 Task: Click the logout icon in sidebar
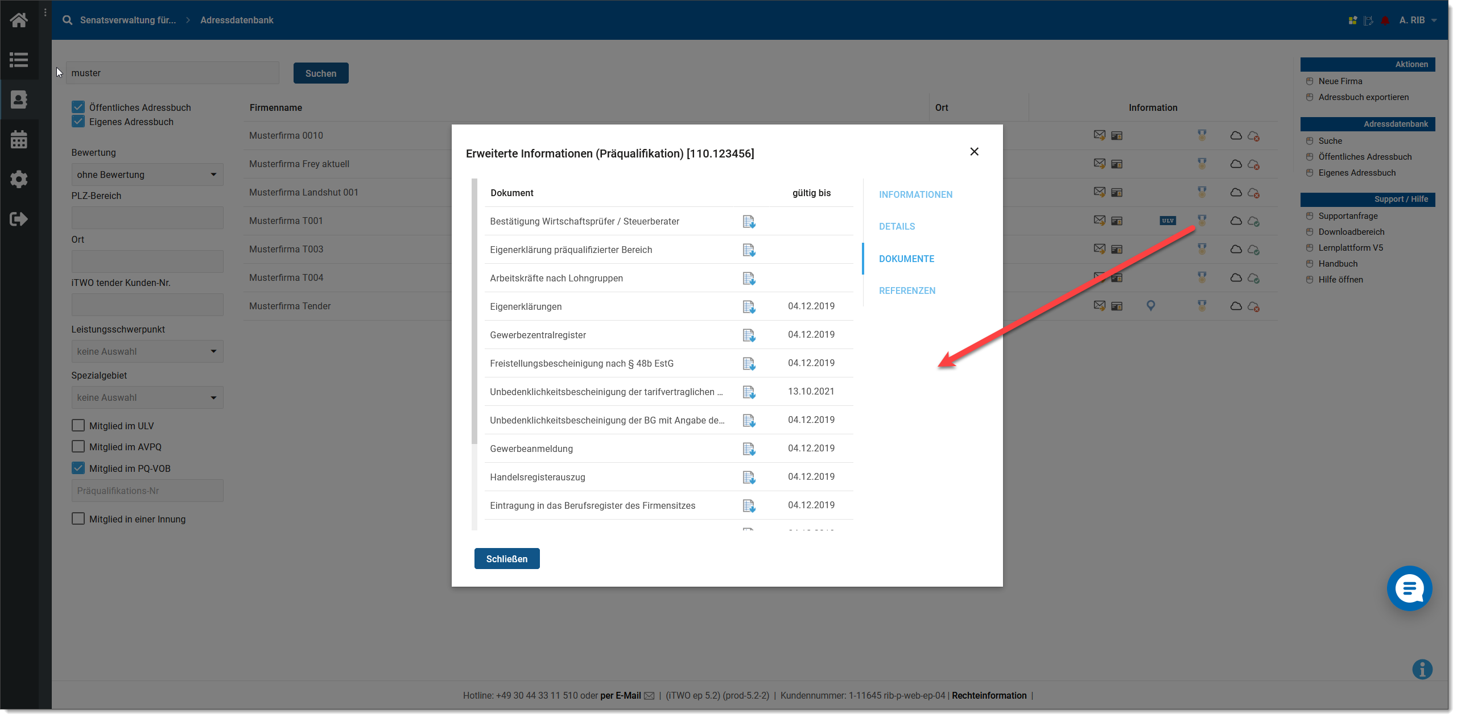pyautogui.click(x=19, y=219)
